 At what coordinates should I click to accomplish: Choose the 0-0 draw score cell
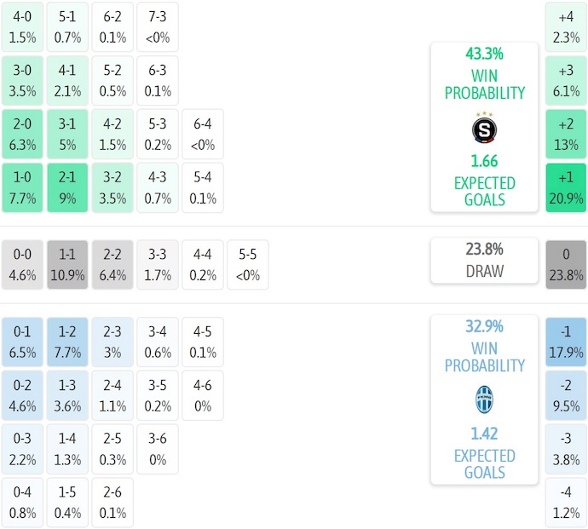(23, 265)
